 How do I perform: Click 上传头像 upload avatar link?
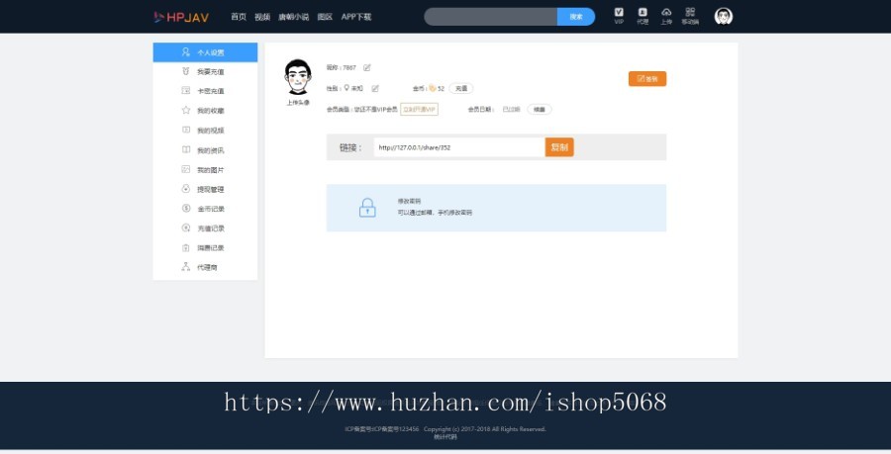pyautogui.click(x=298, y=103)
